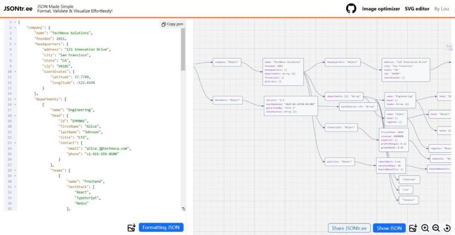Collapse the "head" block at line 18

click(15, 116)
